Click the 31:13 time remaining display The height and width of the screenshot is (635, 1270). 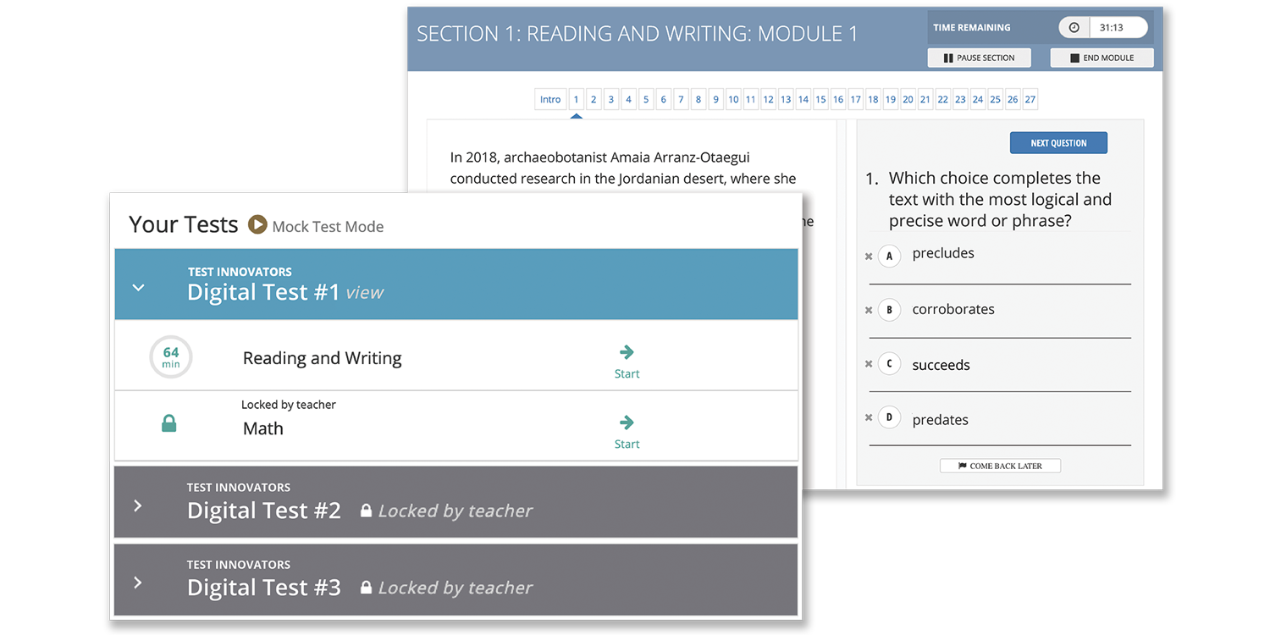1112,27
